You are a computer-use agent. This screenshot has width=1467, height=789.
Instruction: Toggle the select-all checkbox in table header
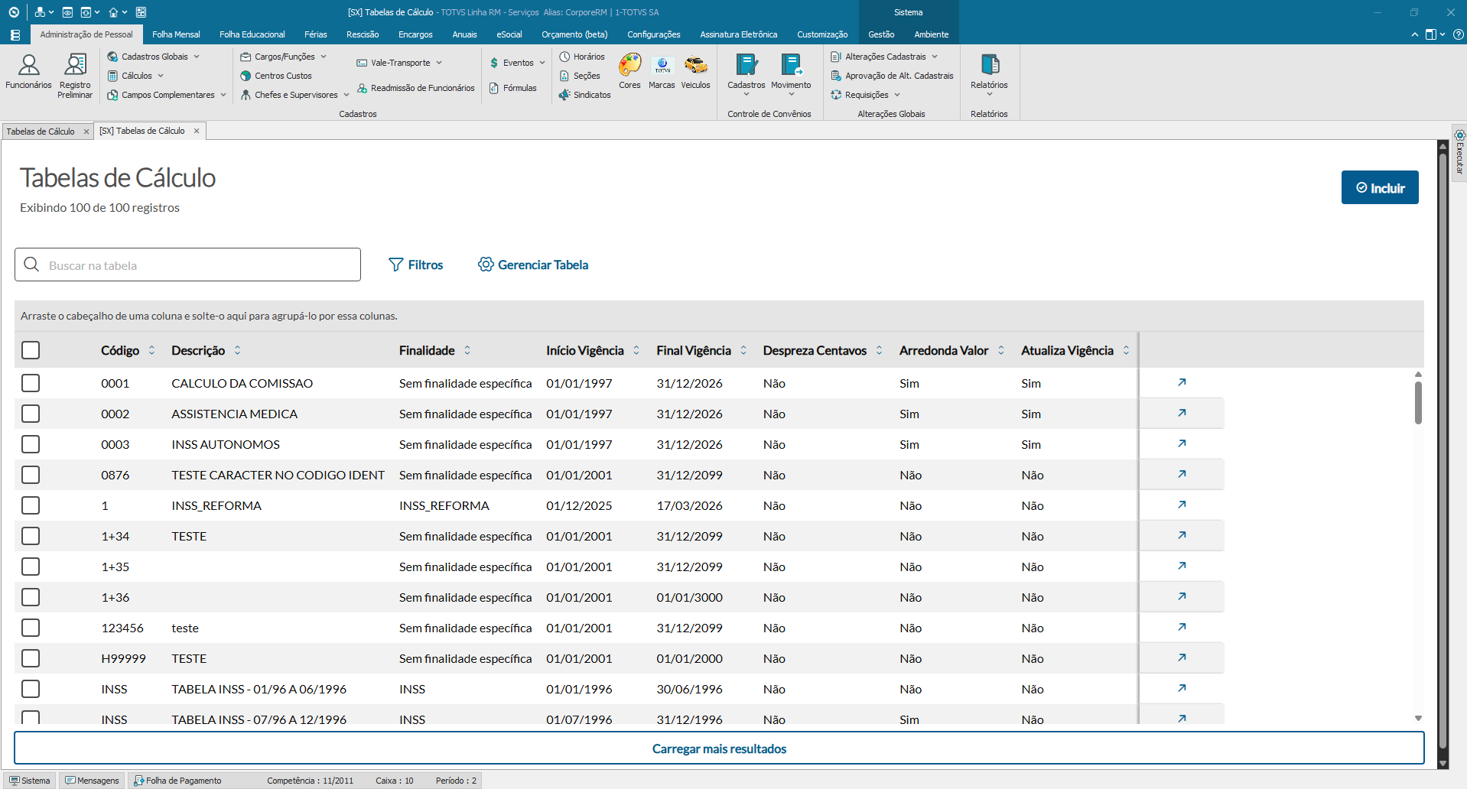(x=31, y=350)
